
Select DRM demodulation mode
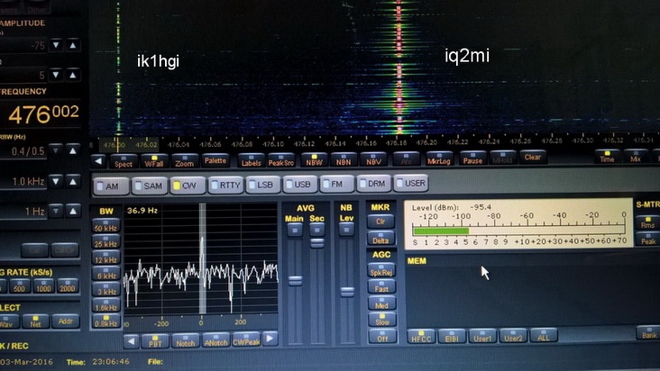[373, 183]
